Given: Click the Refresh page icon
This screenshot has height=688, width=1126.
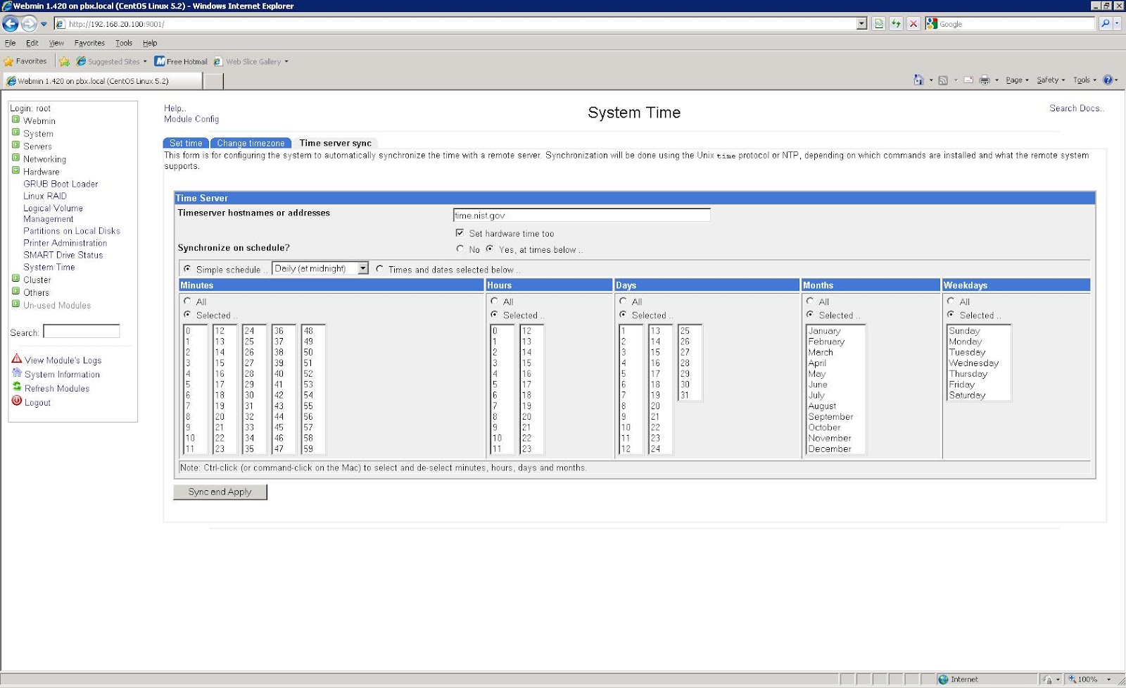Looking at the screenshot, I should 896,24.
